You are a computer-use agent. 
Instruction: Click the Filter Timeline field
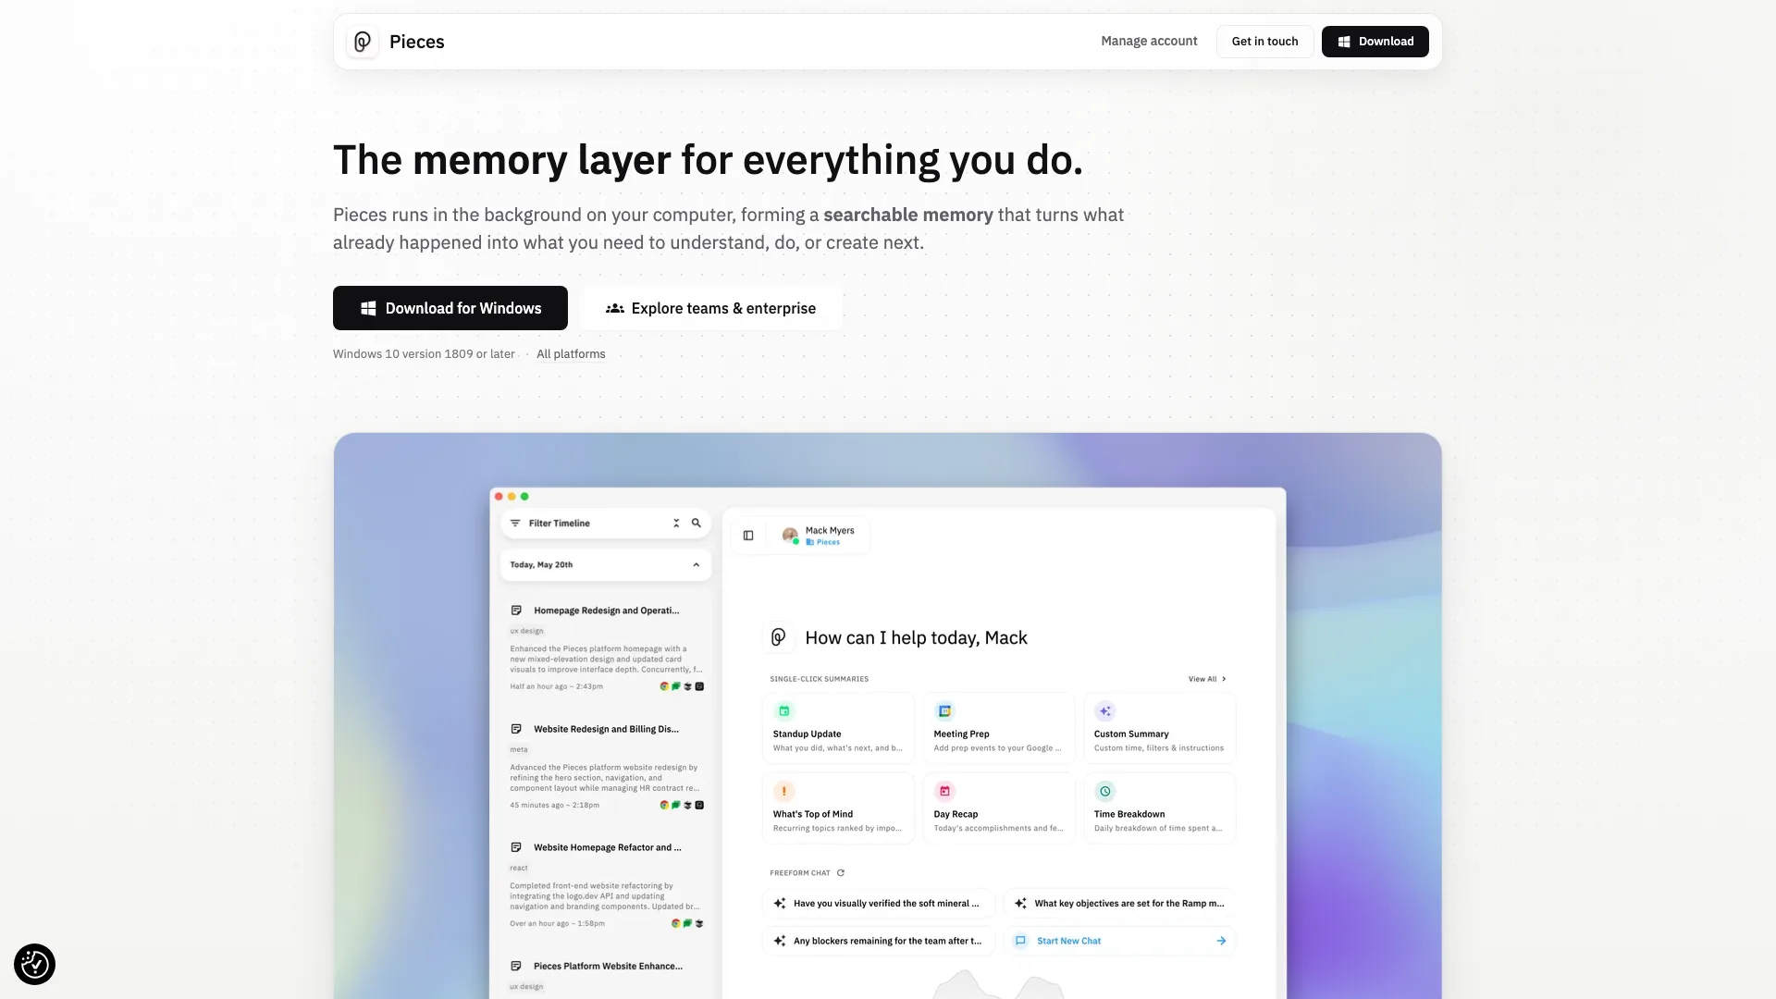point(606,524)
